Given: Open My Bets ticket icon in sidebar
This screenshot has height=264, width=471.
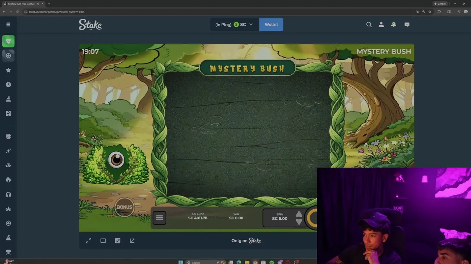Looking at the screenshot, I should [x=8, y=114].
